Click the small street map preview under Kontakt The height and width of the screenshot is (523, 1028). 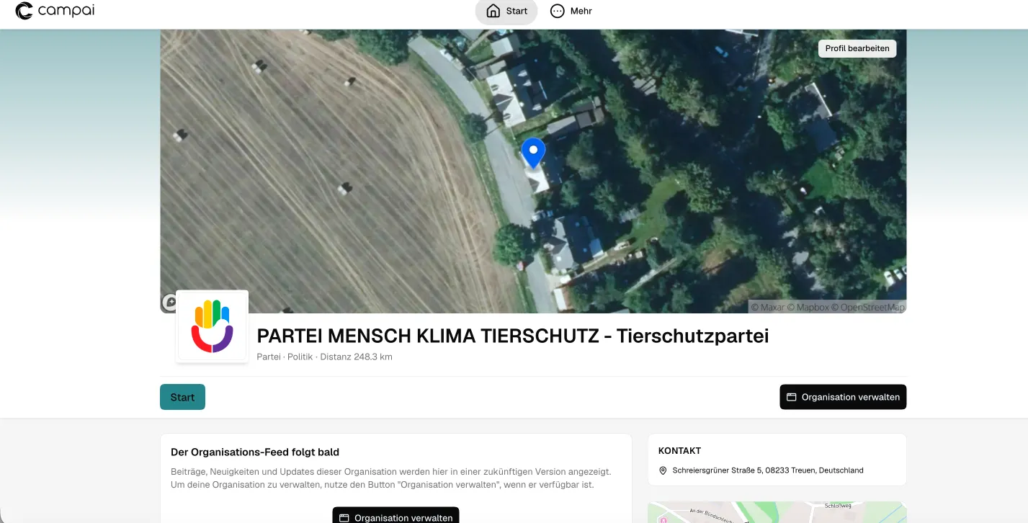click(777, 512)
